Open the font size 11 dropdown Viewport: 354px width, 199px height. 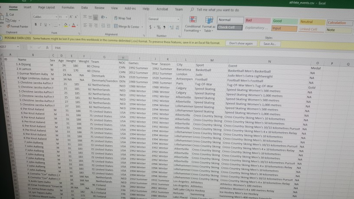click(66, 17)
